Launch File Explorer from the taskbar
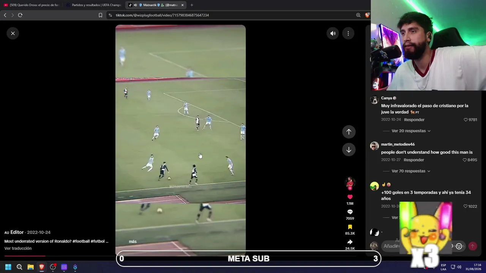Viewport: 486px width, 273px height. tap(30, 267)
